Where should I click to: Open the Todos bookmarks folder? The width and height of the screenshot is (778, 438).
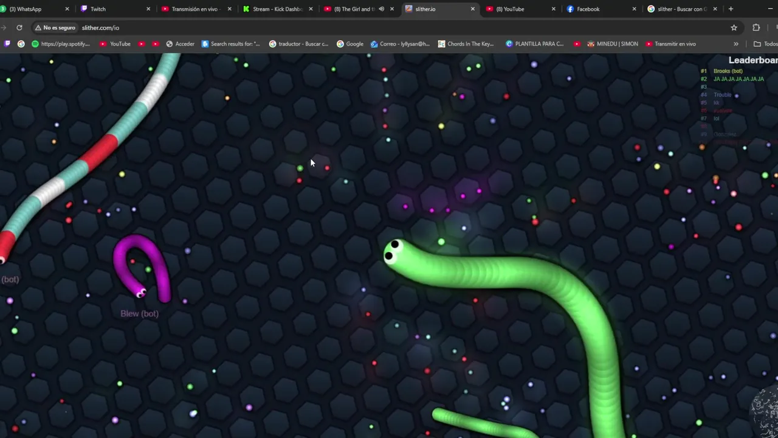pyautogui.click(x=765, y=44)
